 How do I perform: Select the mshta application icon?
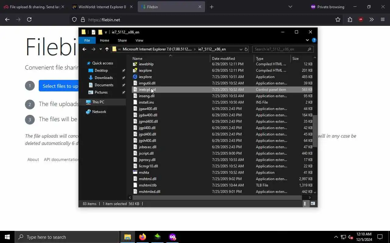click(135, 173)
